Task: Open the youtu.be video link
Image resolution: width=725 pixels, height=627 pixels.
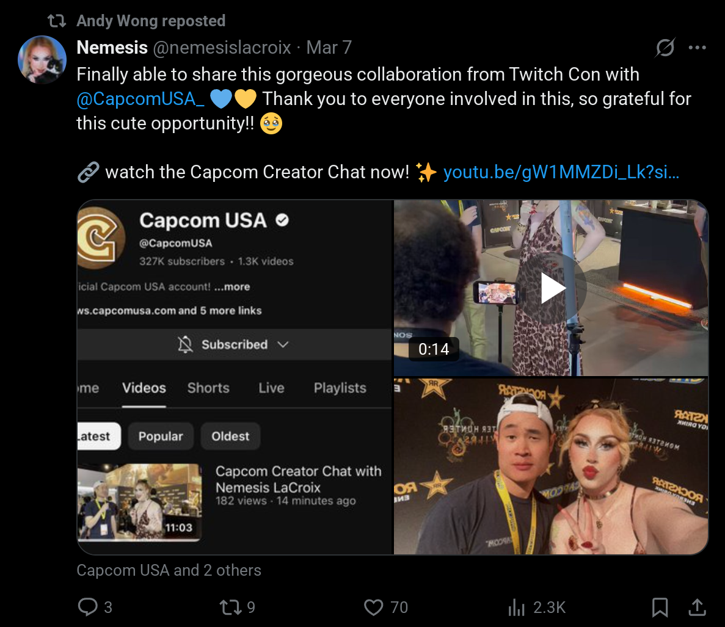Action: pos(561,172)
